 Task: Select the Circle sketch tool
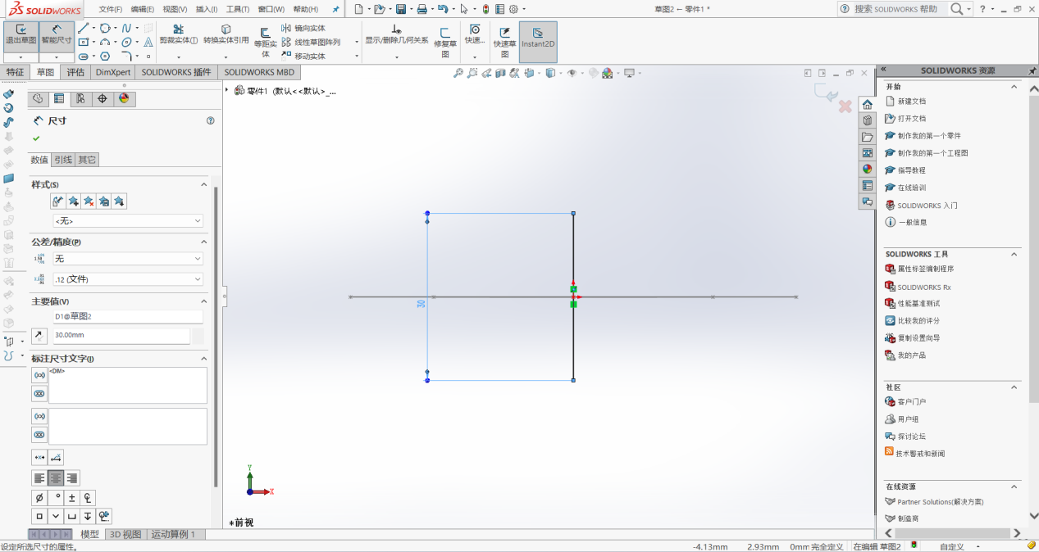[x=105, y=28]
